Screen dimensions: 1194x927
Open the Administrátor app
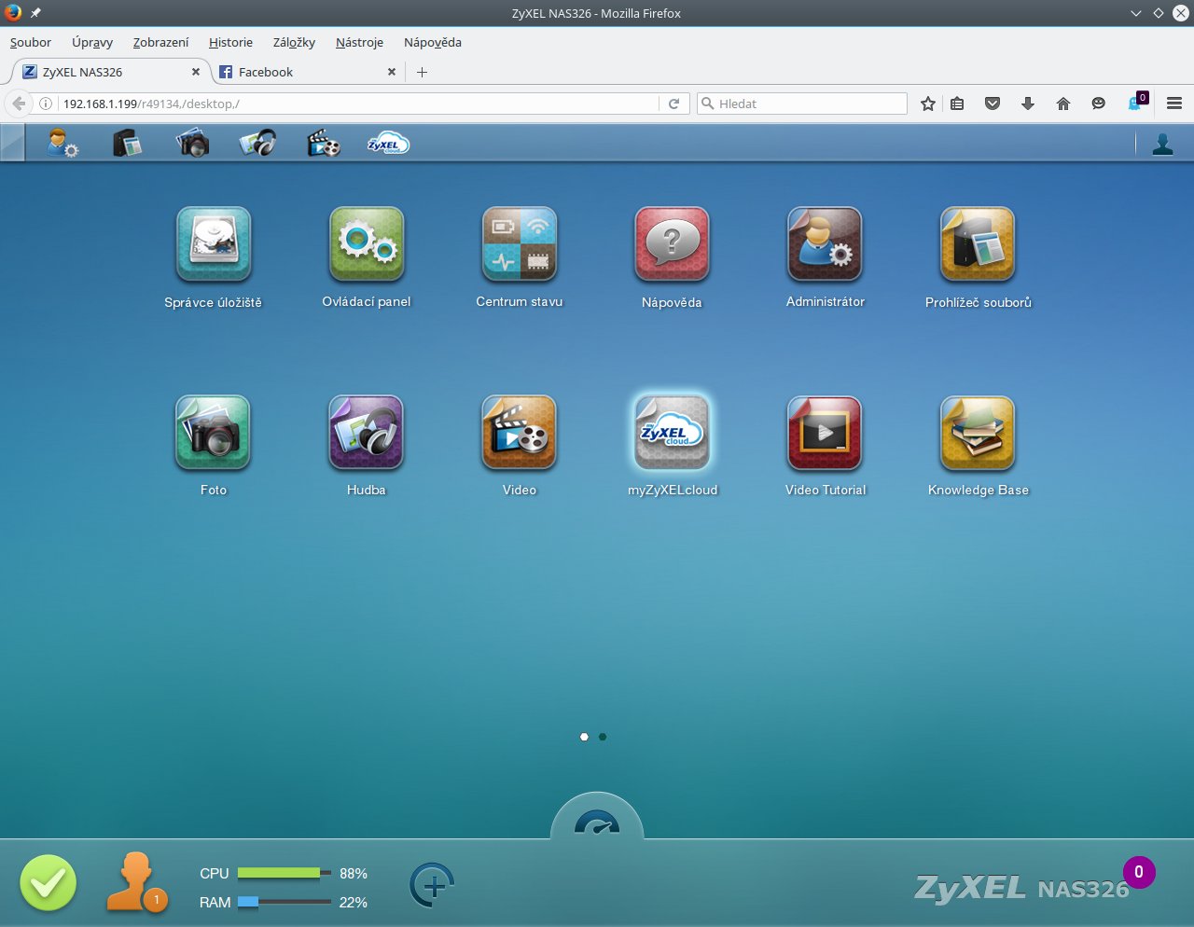tap(825, 244)
